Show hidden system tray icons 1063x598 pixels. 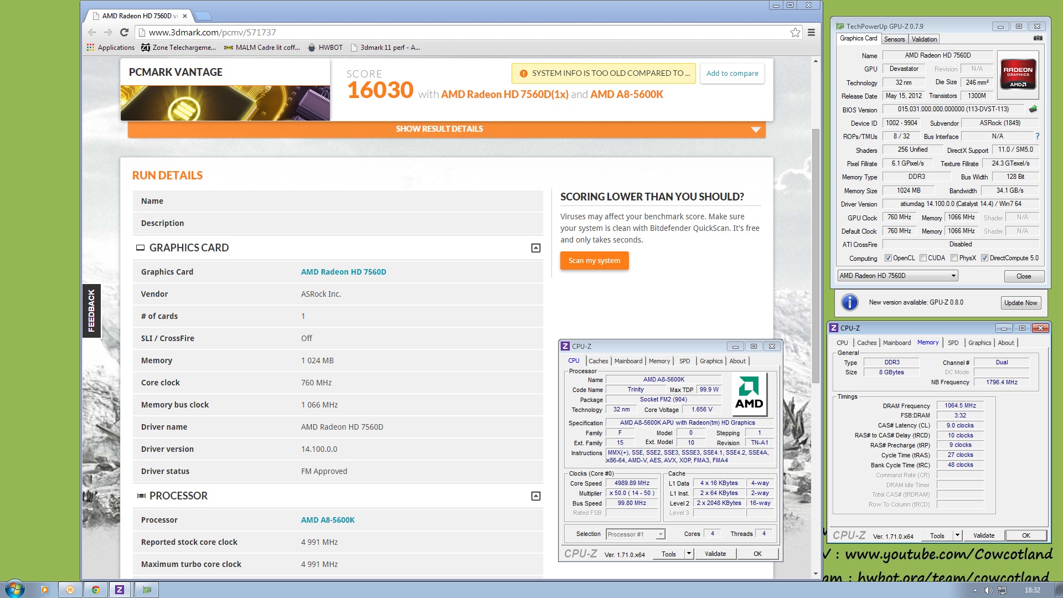(x=974, y=590)
